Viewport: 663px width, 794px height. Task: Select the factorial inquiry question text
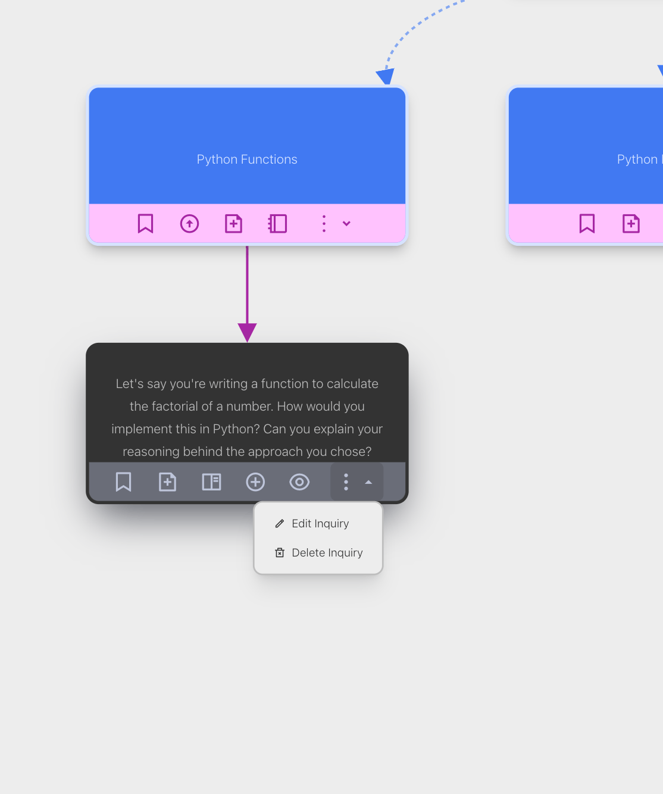pyautogui.click(x=247, y=417)
